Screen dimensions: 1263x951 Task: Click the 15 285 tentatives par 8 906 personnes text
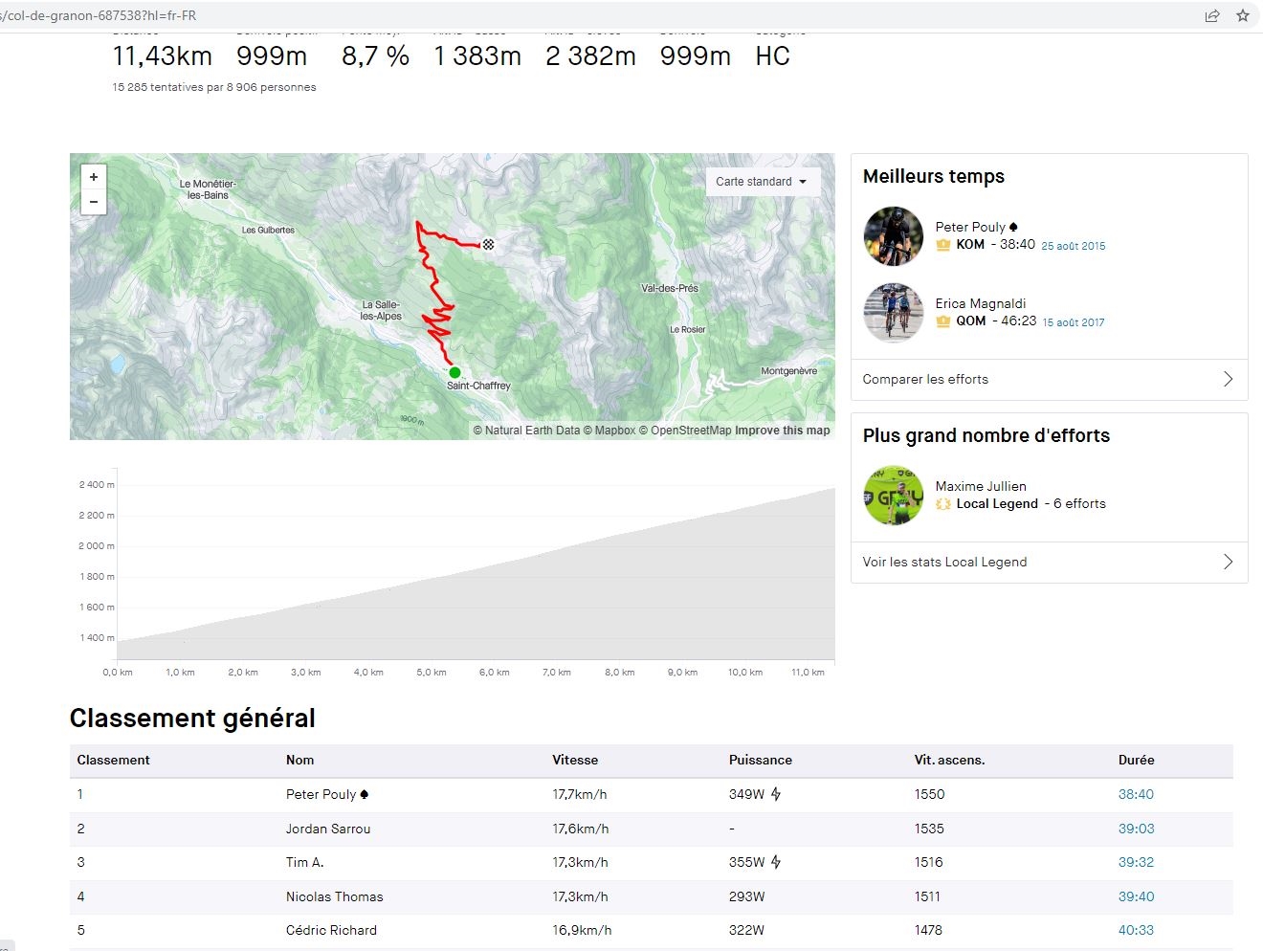pyautogui.click(x=214, y=87)
